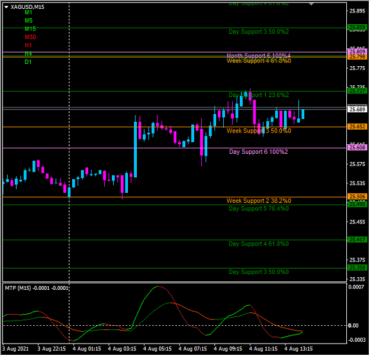This screenshot has width=370, height=356.
Task: Select the Day Support 3 50.0%0 label
Action: click(259, 272)
